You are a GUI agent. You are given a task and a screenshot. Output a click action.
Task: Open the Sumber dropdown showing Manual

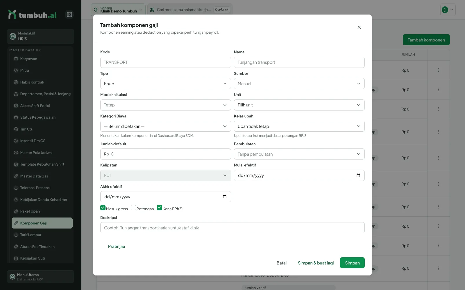coord(299,84)
